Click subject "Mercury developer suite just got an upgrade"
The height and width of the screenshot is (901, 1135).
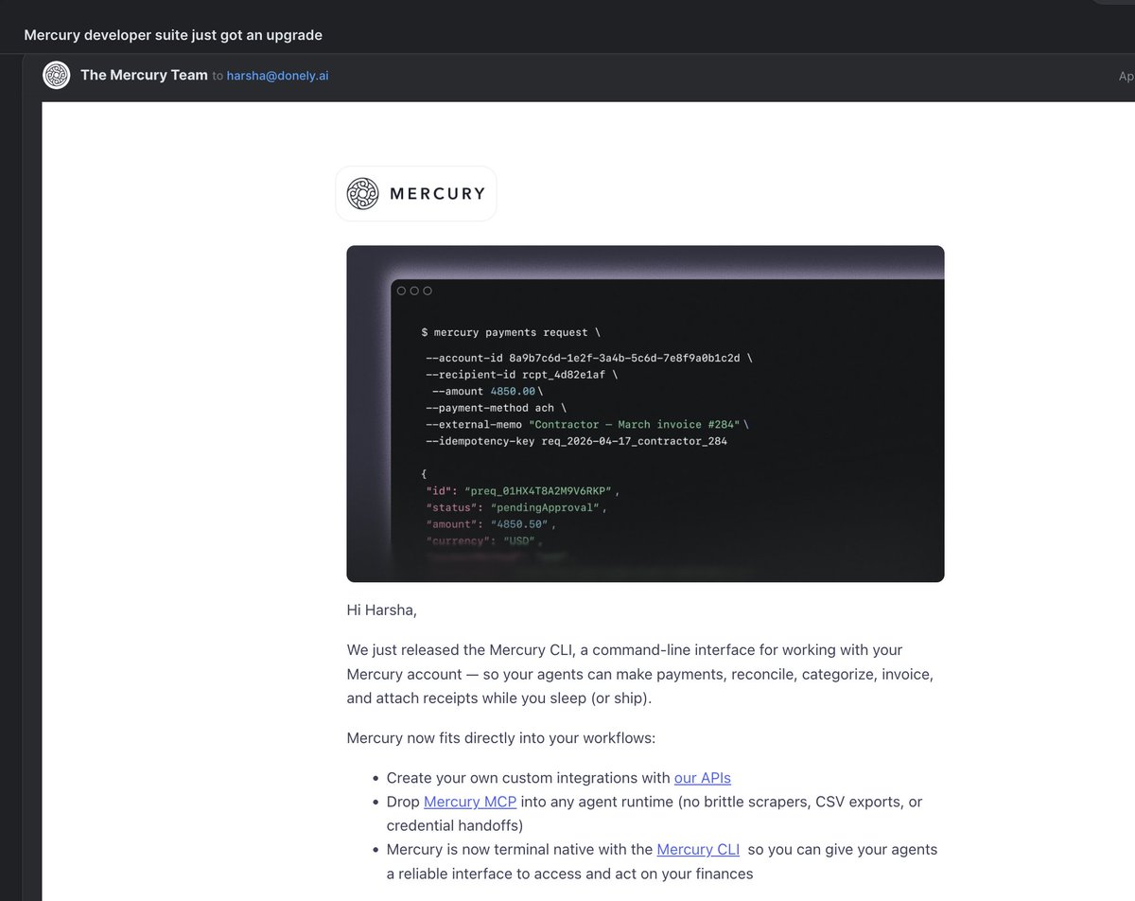[x=173, y=35]
